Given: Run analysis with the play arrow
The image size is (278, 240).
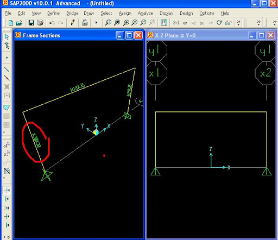Looking at the screenshot, I should tap(96, 23).
